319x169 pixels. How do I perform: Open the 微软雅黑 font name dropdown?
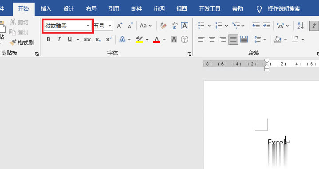click(88, 26)
